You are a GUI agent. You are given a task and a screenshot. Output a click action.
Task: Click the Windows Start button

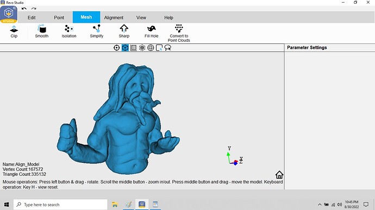click(7, 205)
